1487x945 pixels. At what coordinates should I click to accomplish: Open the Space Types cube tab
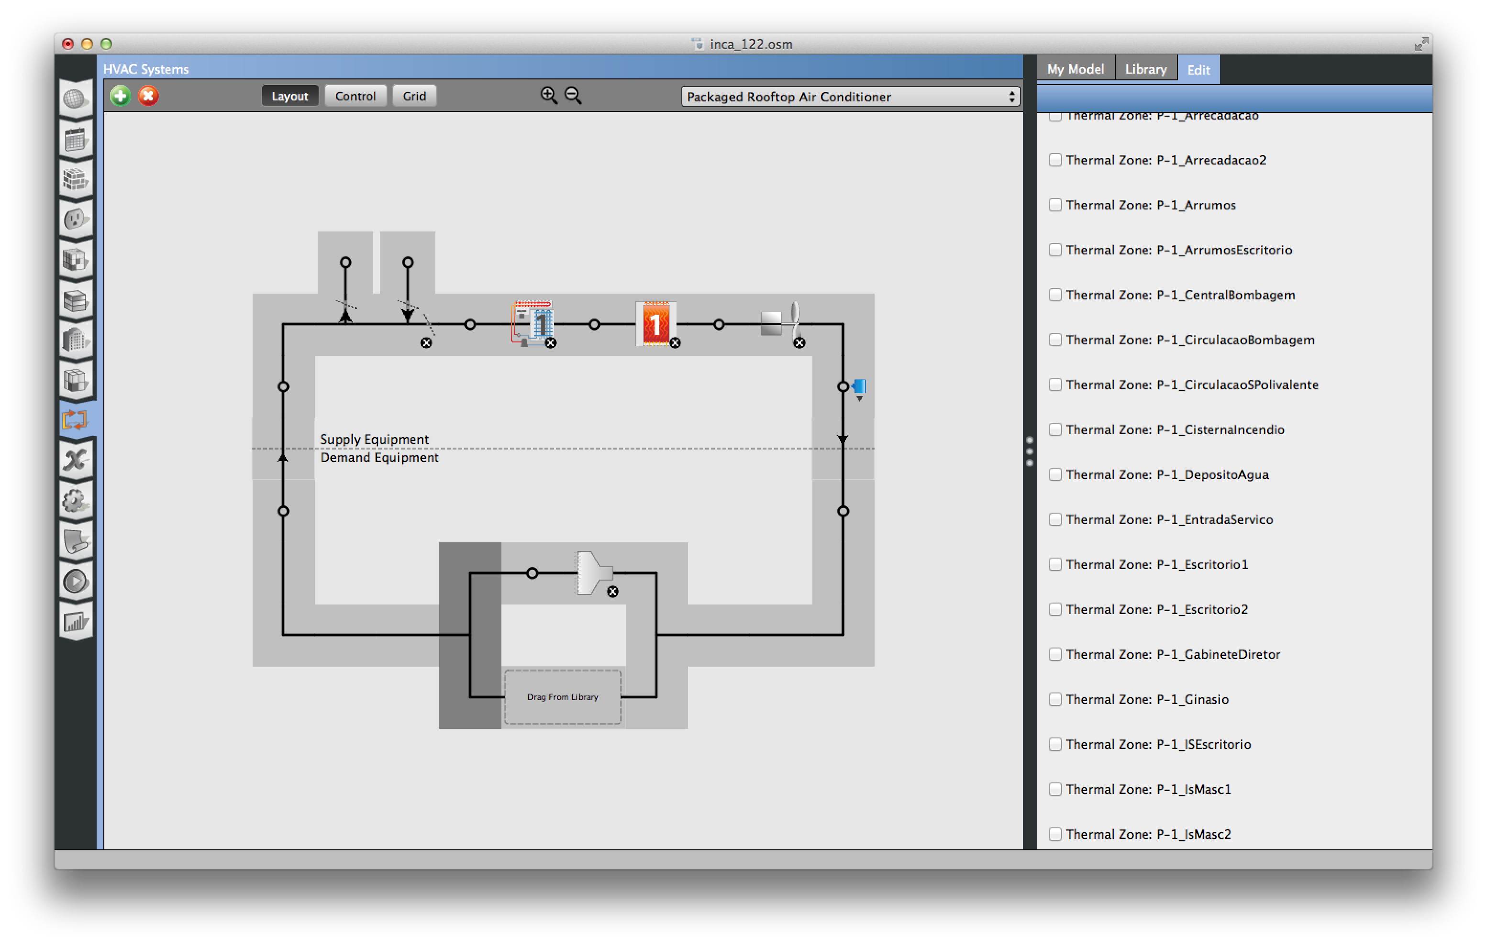(x=75, y=259)
